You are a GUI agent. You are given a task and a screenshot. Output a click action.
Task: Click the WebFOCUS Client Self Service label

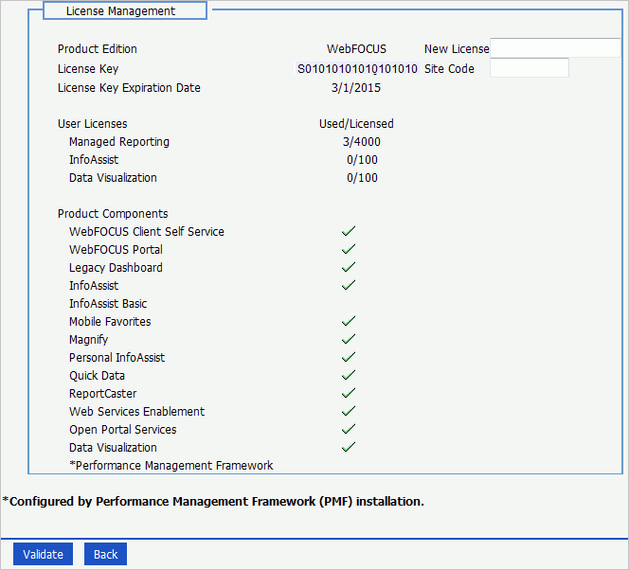(x=147, y=232)
